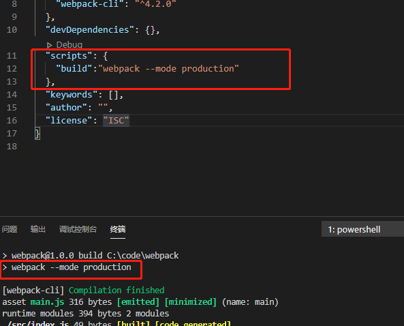Screen dimensions: 404x326
Task: Click the Debug play icon above scripts
Action: tap(49, 45)
